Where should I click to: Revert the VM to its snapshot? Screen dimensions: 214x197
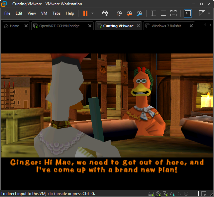(129, 13)
